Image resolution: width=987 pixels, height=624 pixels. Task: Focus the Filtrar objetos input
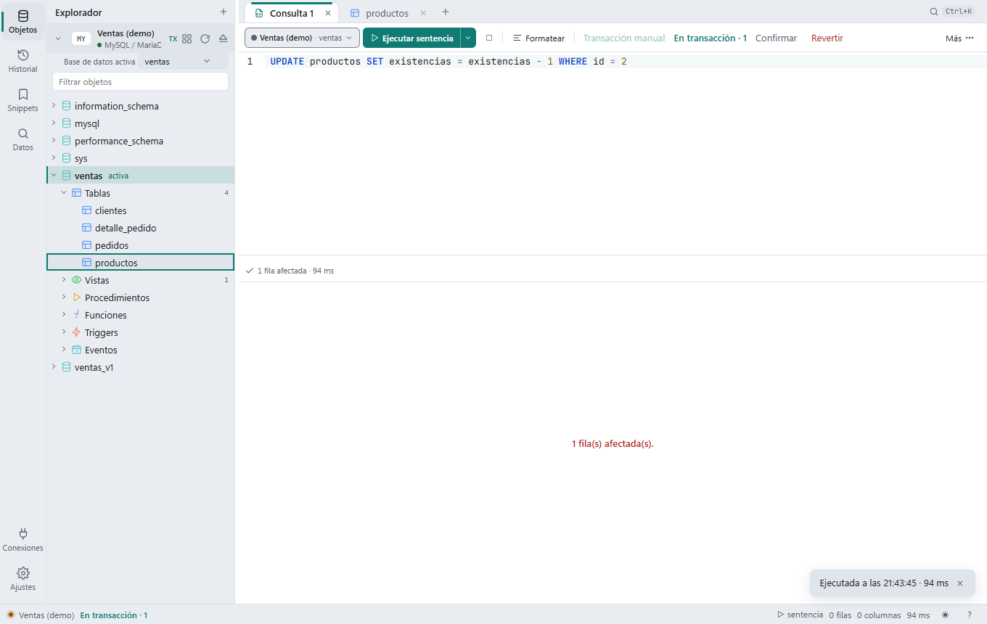tap(140, 82)
